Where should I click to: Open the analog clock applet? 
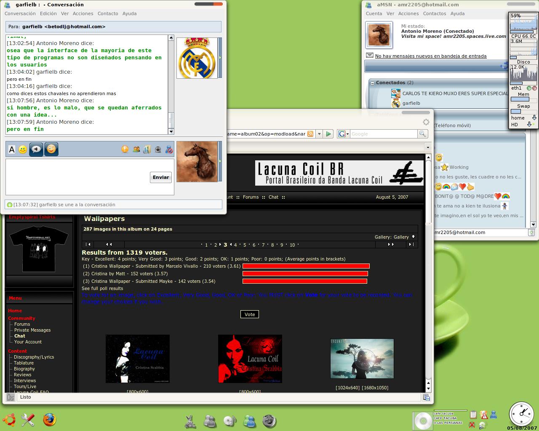tap(522, 413)
